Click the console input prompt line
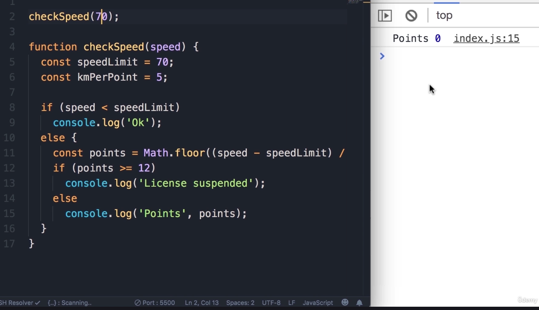 pos(453,56)
